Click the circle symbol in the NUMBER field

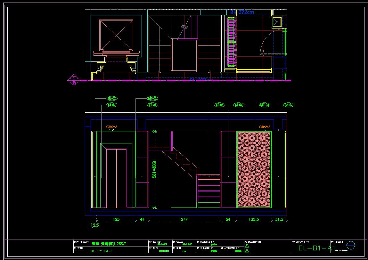[x=351, y=245]
